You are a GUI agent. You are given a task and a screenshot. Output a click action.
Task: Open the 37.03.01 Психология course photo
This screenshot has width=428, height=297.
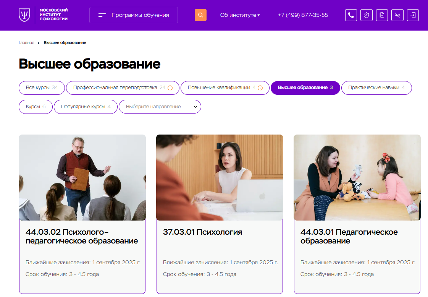(x=220, y=177)
